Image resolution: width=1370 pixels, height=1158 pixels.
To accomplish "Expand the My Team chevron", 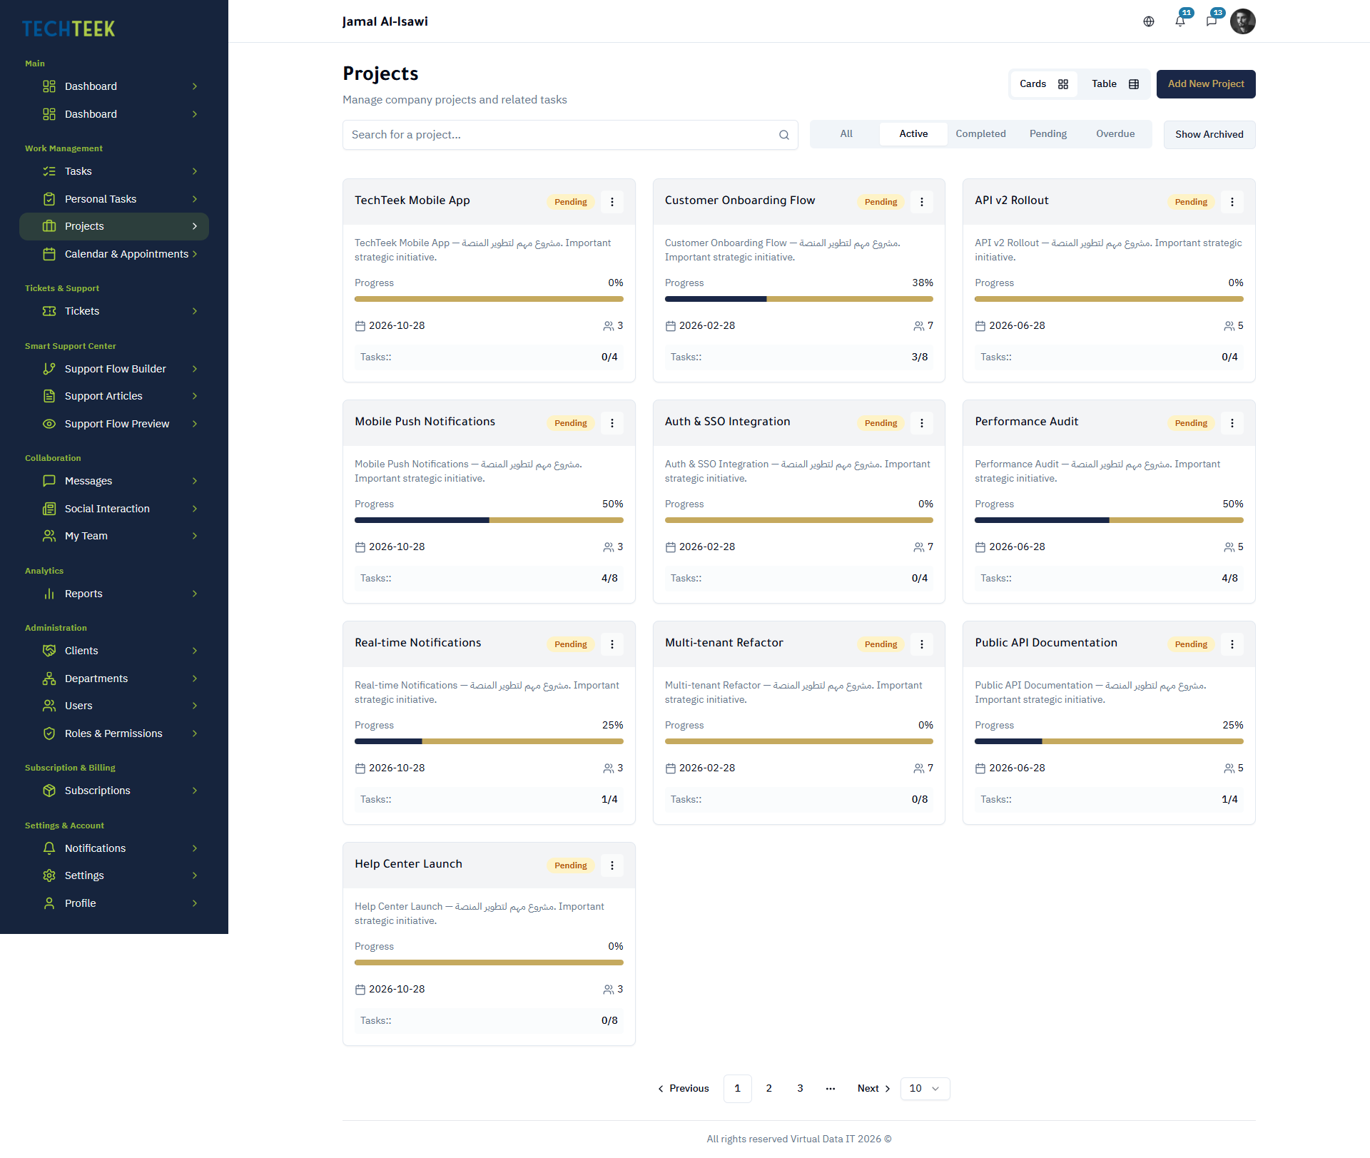I will (x=195, y=536).
